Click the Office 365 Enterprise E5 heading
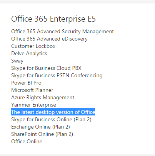The height and width of the screenshot is (156, 155). 53,19
